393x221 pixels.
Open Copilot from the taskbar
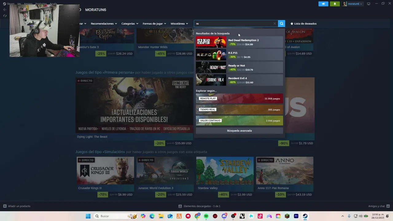pos(143,216)
